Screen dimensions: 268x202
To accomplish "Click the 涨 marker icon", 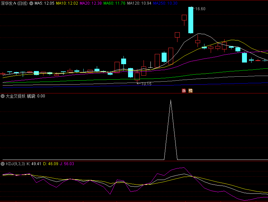I will [x=184, y=91].
